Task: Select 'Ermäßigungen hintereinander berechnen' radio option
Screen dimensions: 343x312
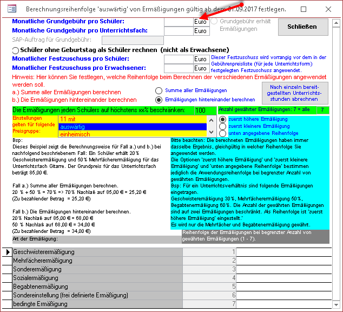Action: tap(159, 100)
